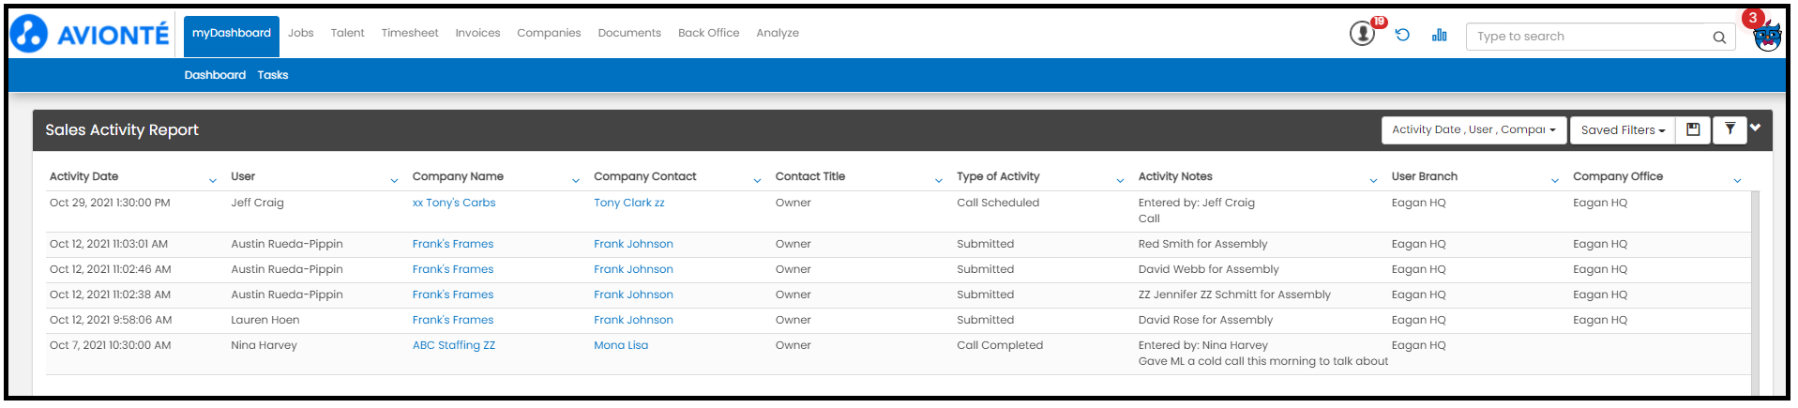1798x408 pixels.
Task: Expand the Company Office column header arrow
Action: click(1737, 180)
